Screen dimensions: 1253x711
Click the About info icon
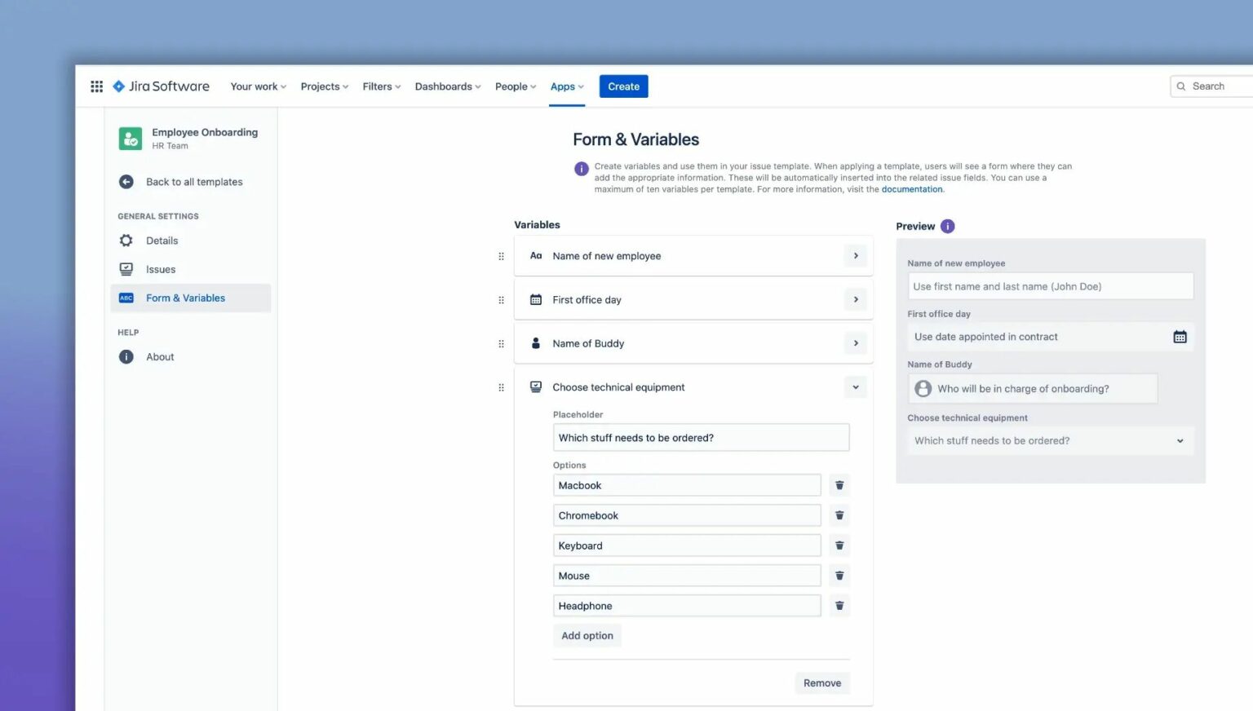tap(126, 356)
